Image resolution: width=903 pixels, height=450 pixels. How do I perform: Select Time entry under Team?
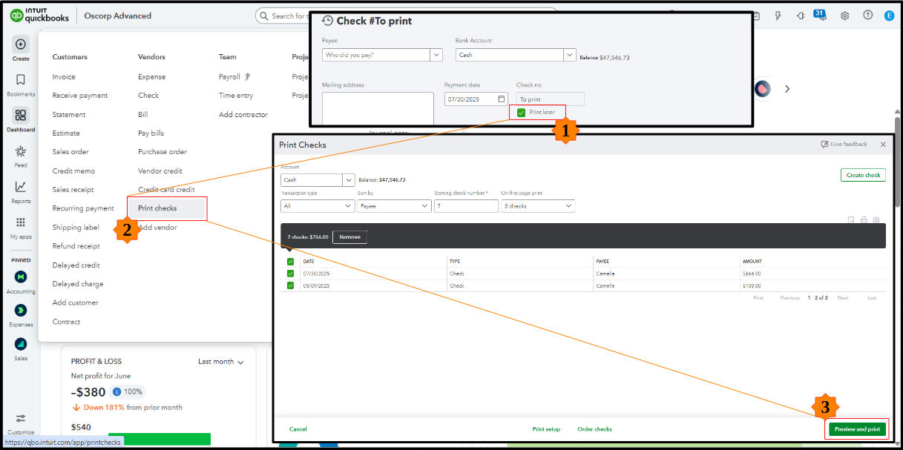(236, 96)
